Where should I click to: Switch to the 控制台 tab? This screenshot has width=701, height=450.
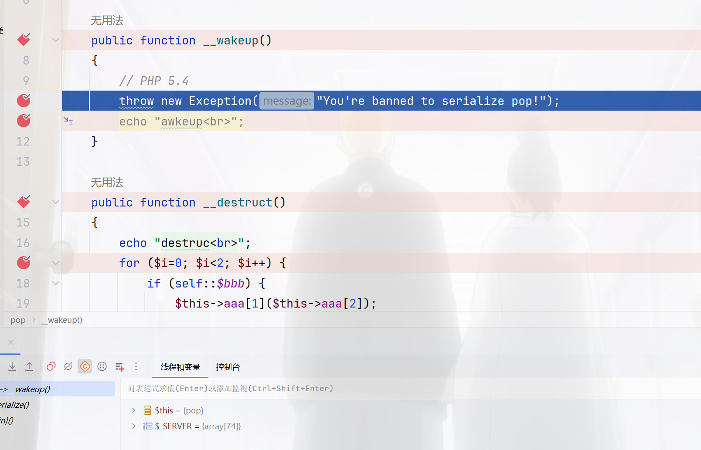pos(228,367)
